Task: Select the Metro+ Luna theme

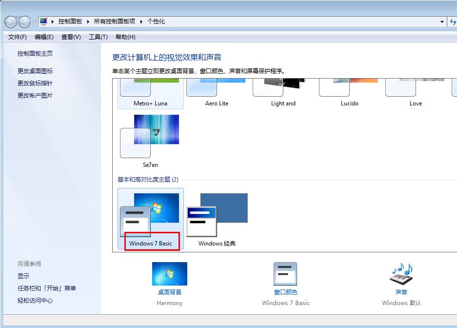Action: 150,93
